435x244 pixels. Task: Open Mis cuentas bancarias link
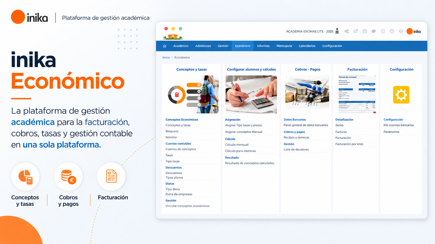point(399,125)
